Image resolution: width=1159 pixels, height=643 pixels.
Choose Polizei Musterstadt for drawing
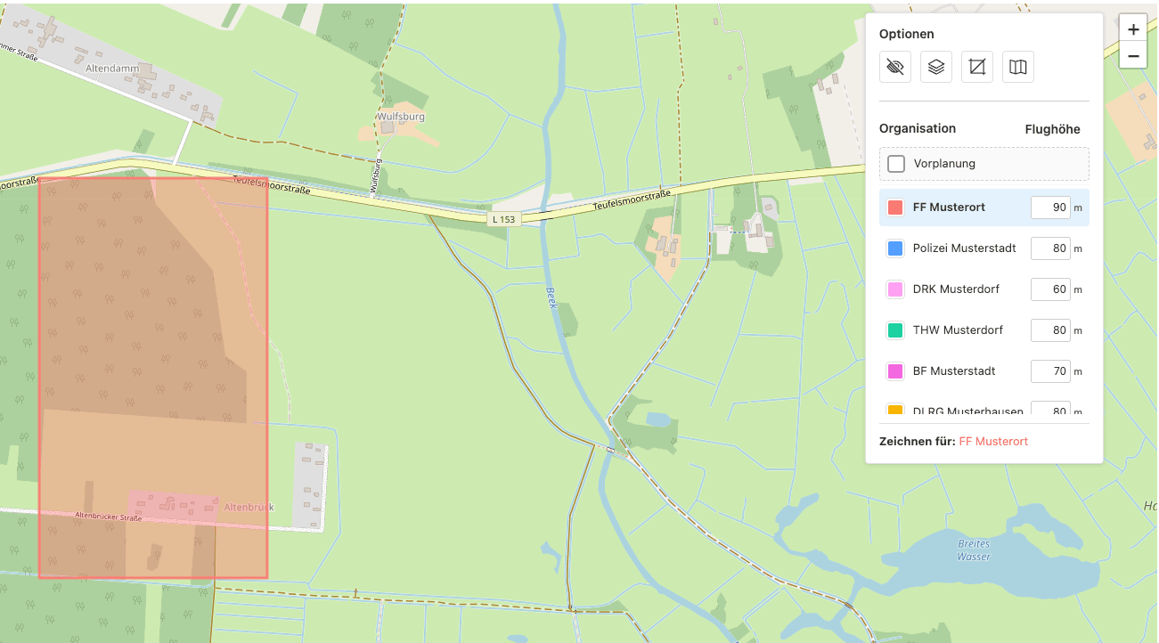[x=964, y=248]
